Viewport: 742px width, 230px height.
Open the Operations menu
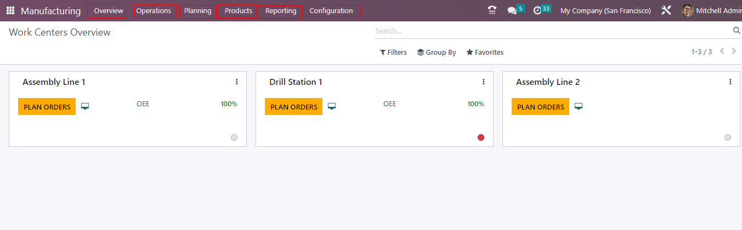(154, 11)
